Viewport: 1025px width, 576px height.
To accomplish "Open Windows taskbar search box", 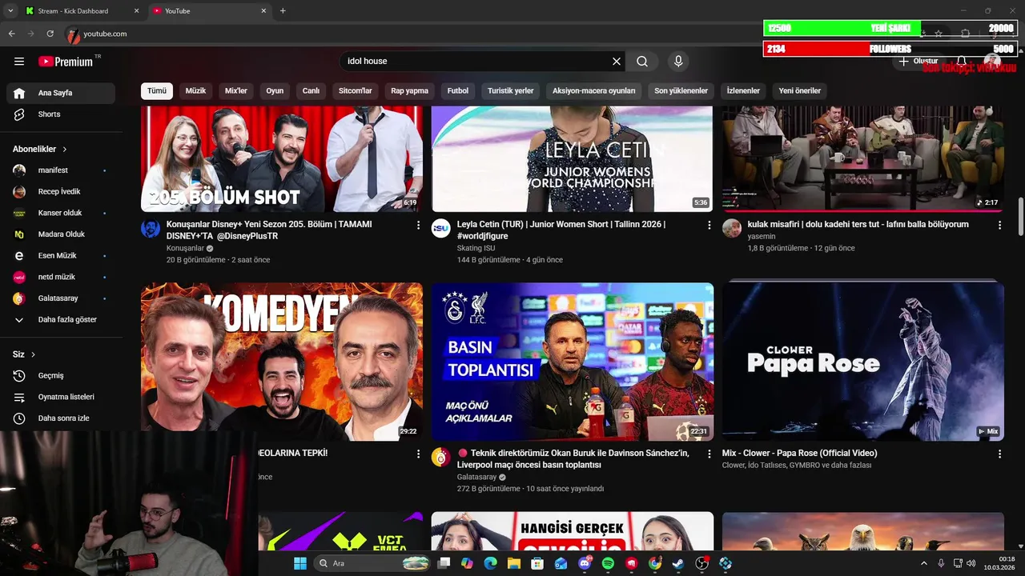I will point(373,563).
